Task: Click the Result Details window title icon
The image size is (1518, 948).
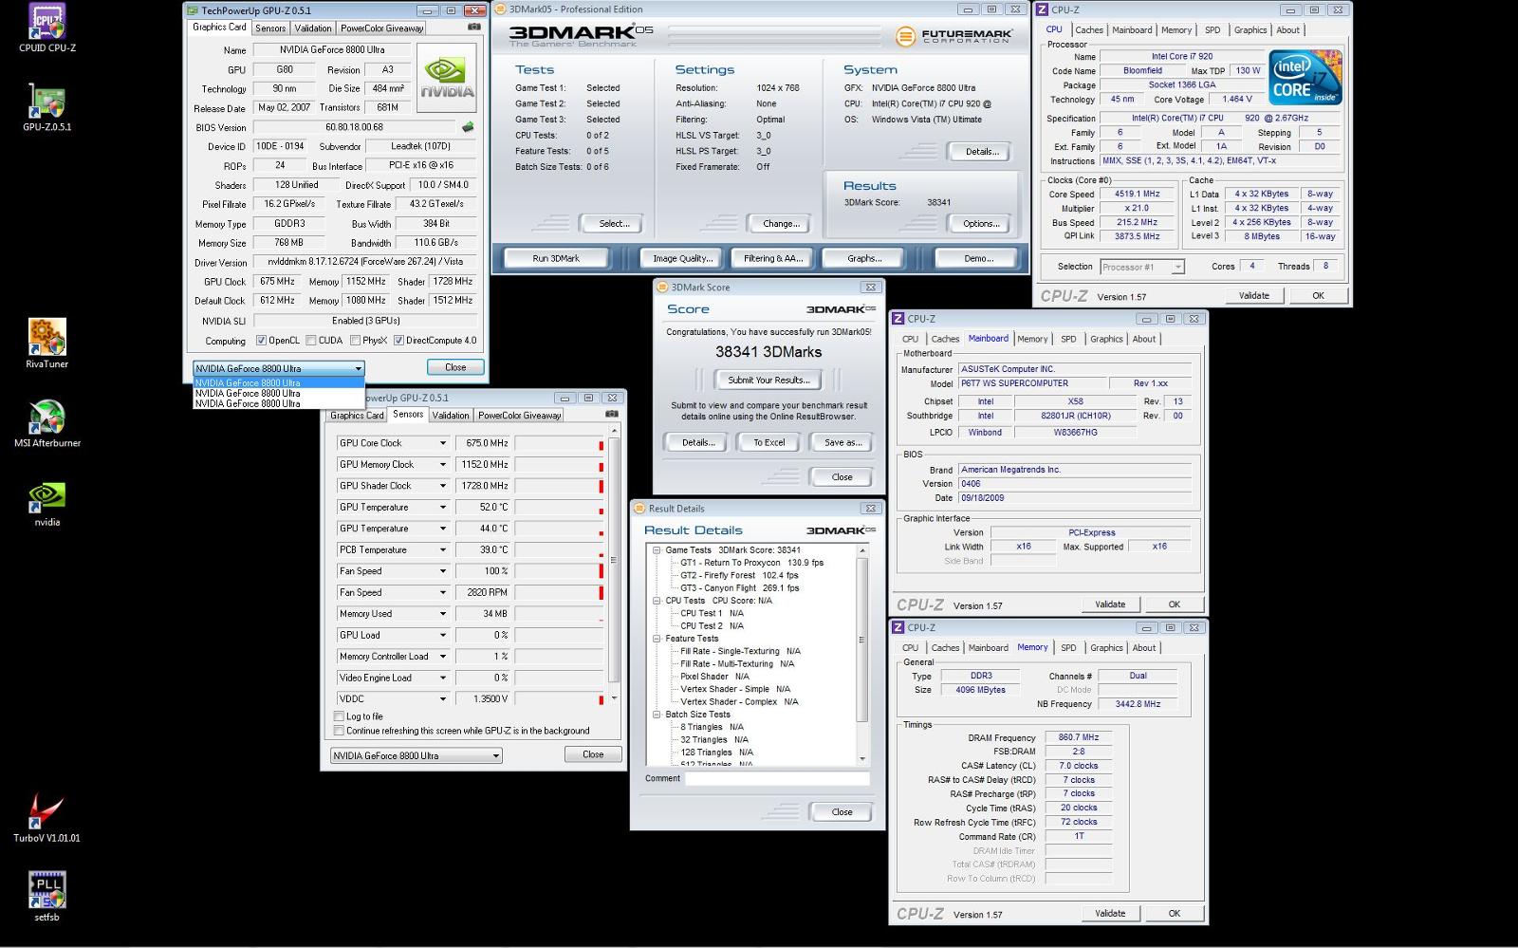Action: tap(639, 509)
